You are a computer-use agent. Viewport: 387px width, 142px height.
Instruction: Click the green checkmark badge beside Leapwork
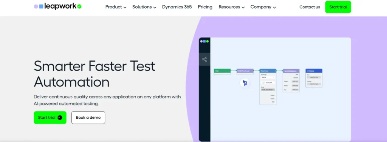pyautogui.click(x=79, y=7)
